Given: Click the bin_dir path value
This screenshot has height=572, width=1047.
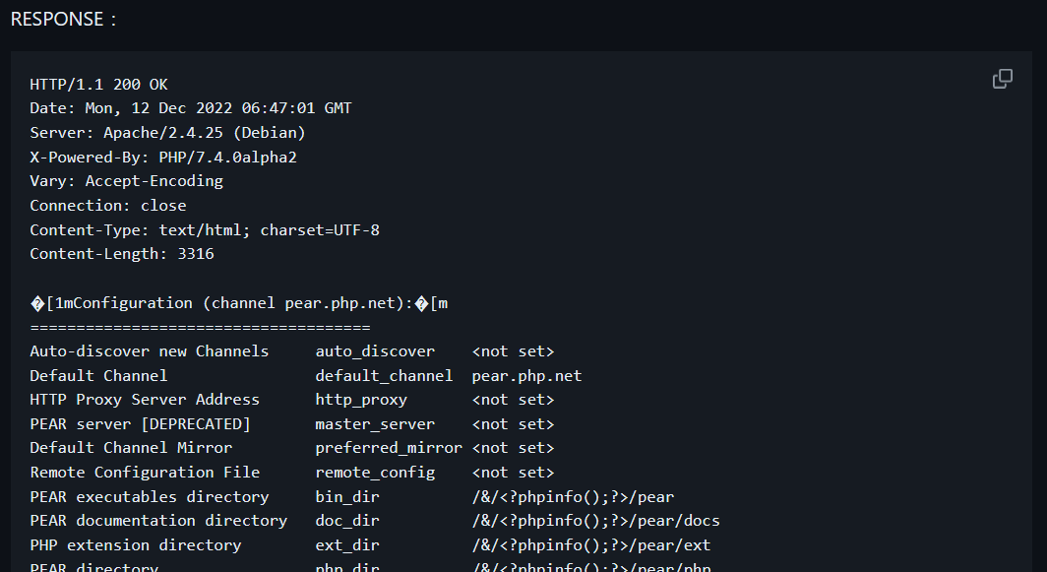Looking at the screenshot, I should click(x=573, y=497).
